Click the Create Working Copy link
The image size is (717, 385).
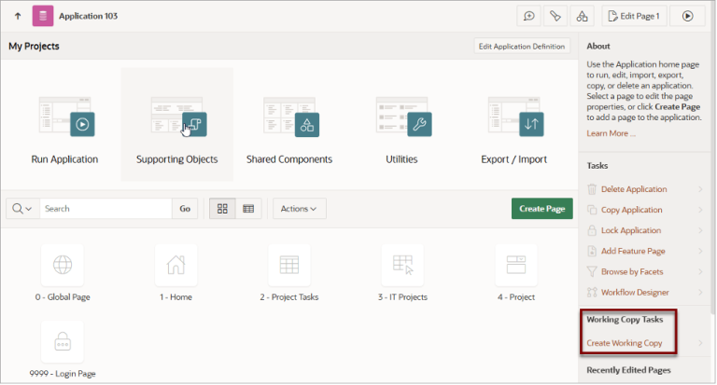(625, 343)
